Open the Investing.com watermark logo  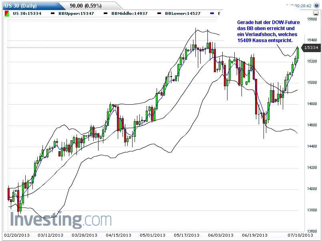coord(60,220)
